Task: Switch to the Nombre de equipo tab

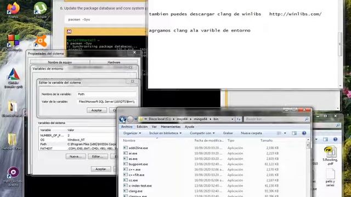Action: [x=60, y=62]
